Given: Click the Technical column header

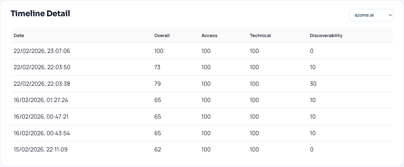Looking at the screenshot, I should (260, 36).
